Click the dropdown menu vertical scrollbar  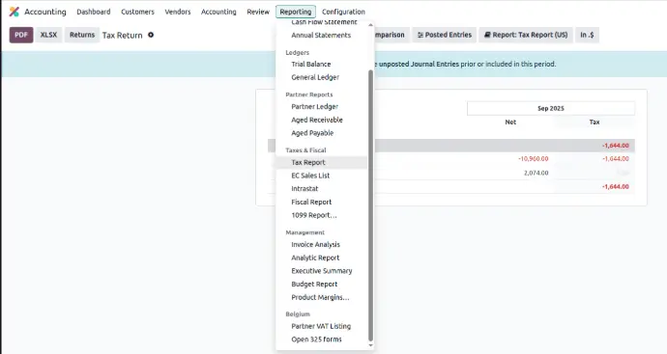[x=370, y=205]
